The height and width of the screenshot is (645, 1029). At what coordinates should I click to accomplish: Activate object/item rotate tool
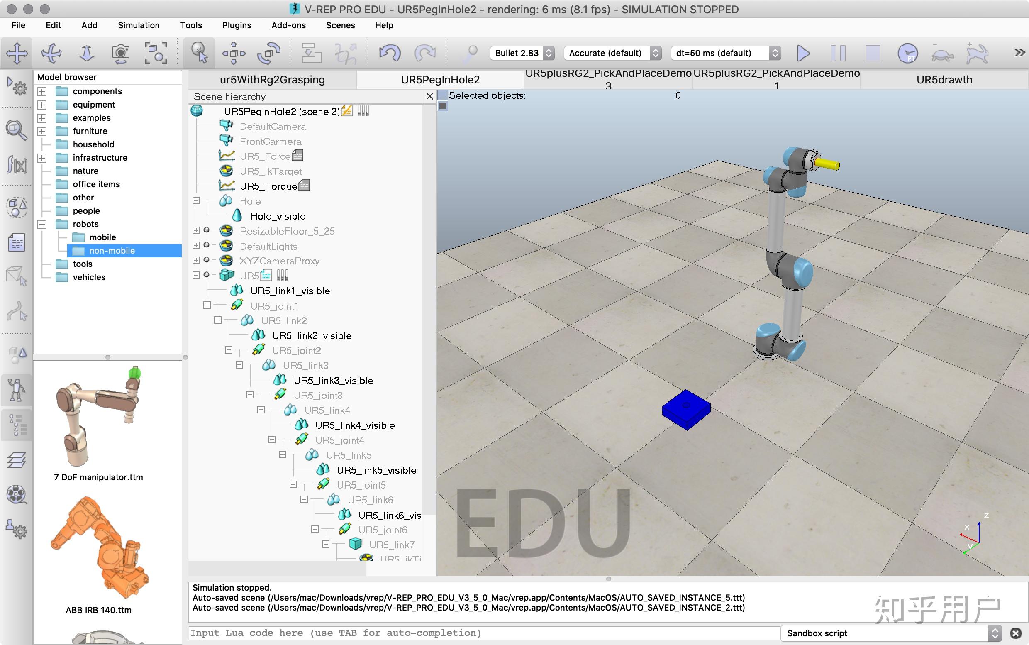click(x=268, y=53)
